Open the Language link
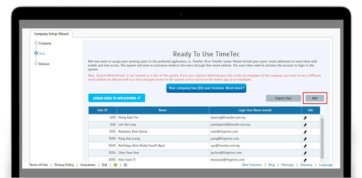Screen dimensions: 362x178 (326, 165)
